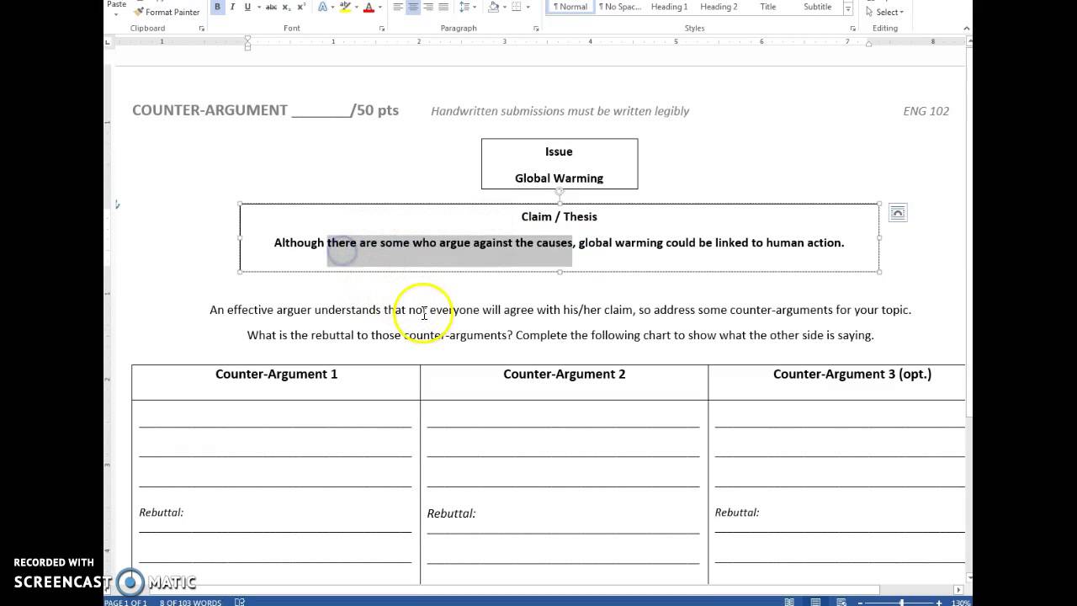Click 'Rebuttal:' under Counter-Argument 2

(451, 513)
